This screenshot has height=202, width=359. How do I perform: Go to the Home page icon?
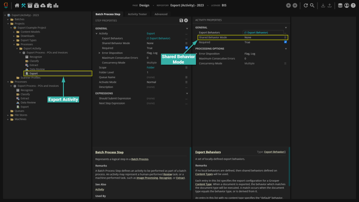[17, 5]
